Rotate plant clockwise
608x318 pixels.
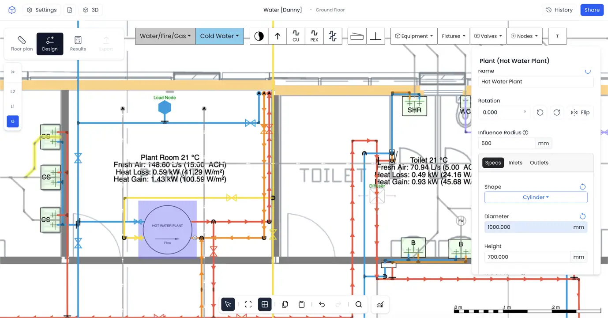(557, 113)
